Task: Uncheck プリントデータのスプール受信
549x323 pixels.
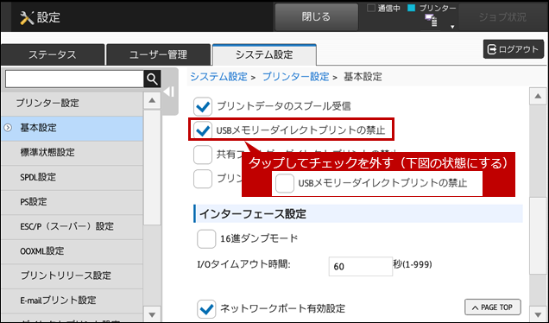Action: (203, 106)
